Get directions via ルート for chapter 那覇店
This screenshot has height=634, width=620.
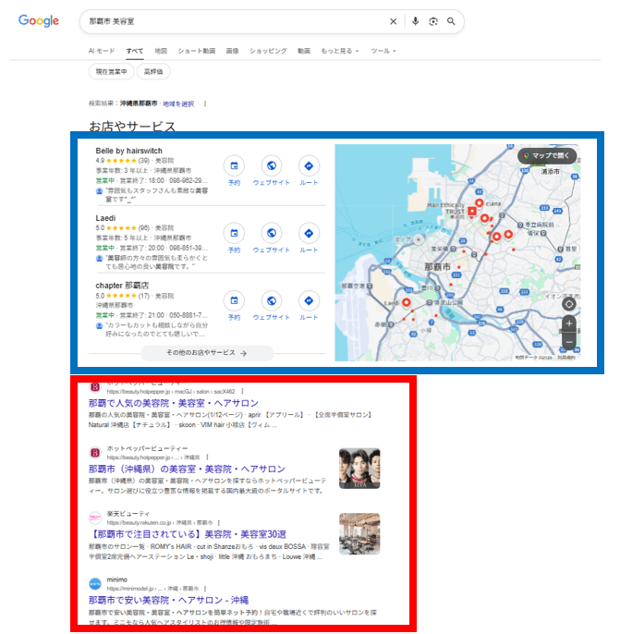pos(309,300)
